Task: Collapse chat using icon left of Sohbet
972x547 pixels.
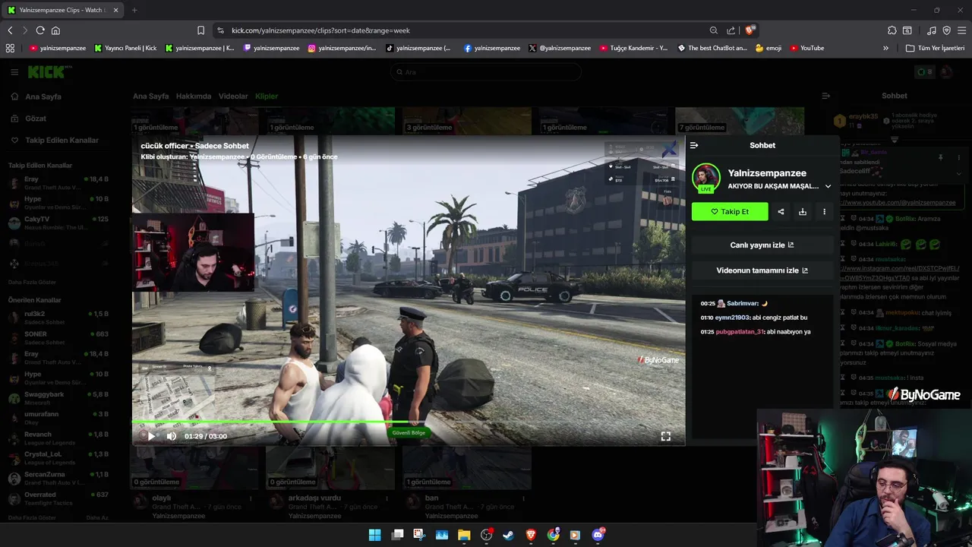Action: pyautogui.click(x=825, y=96)
